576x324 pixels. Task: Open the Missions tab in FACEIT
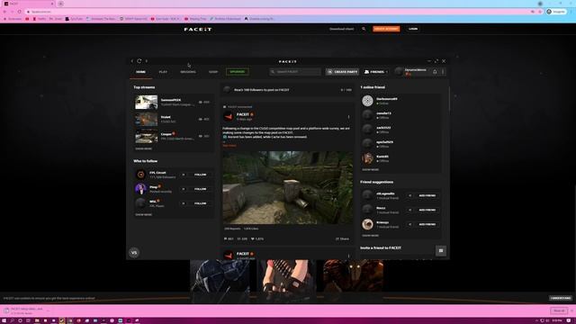(188, 72)
